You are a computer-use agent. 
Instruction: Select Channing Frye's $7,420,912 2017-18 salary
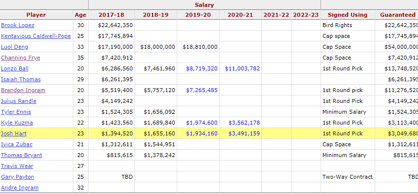(x=117, y=58)
